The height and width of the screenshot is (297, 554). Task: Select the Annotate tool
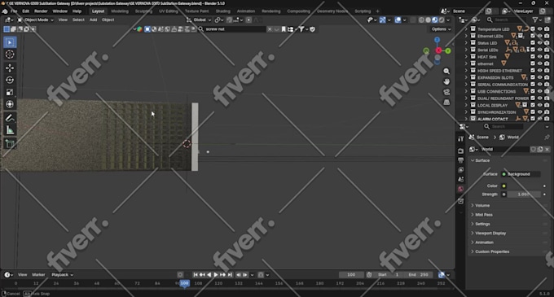coord(10,118)
